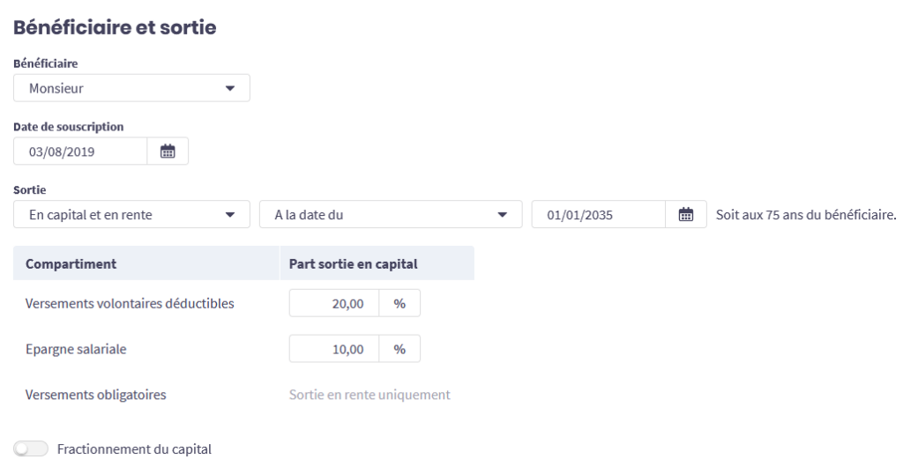Screen dimensions: 903x474
Task: Click the 'Compartiment' column header
Action: pos(72,263)
